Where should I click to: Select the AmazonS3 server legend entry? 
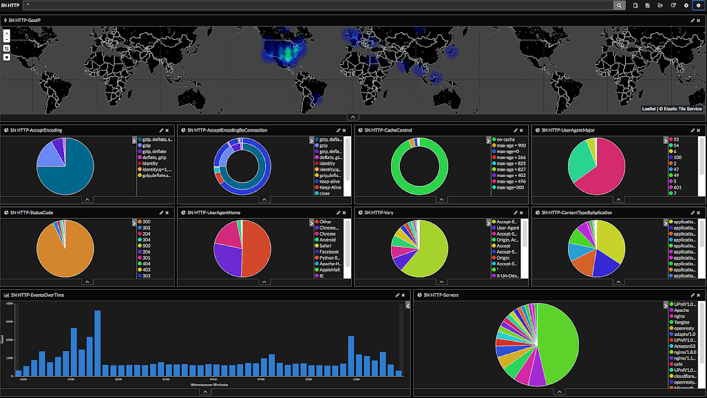point(682,346)
